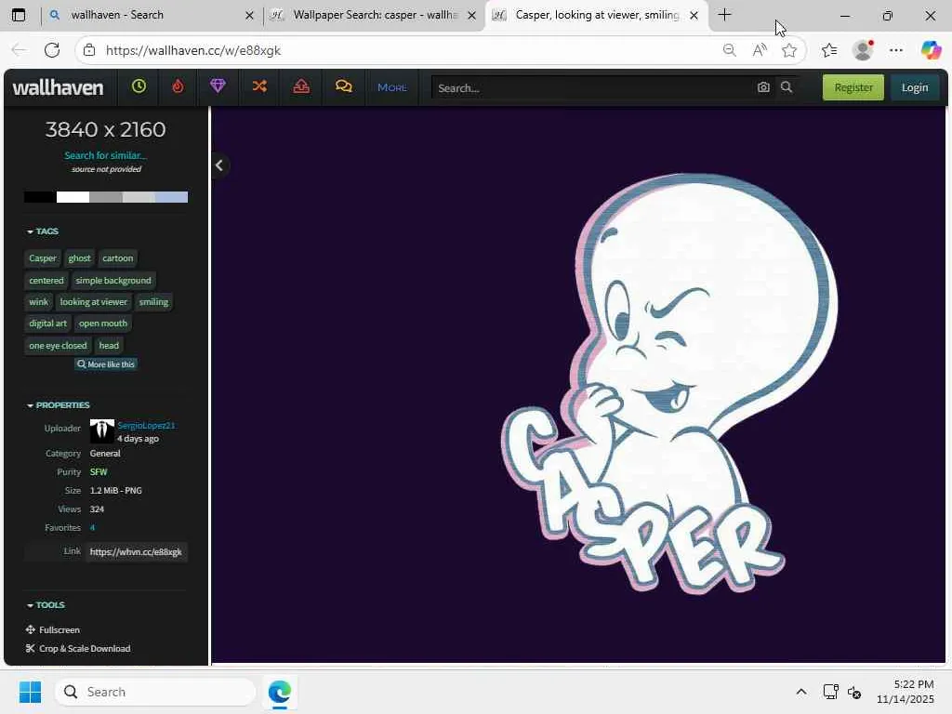Screen dimensions: 952x714
Task: Click the browser back arrow
Action: tap(19, 50)
